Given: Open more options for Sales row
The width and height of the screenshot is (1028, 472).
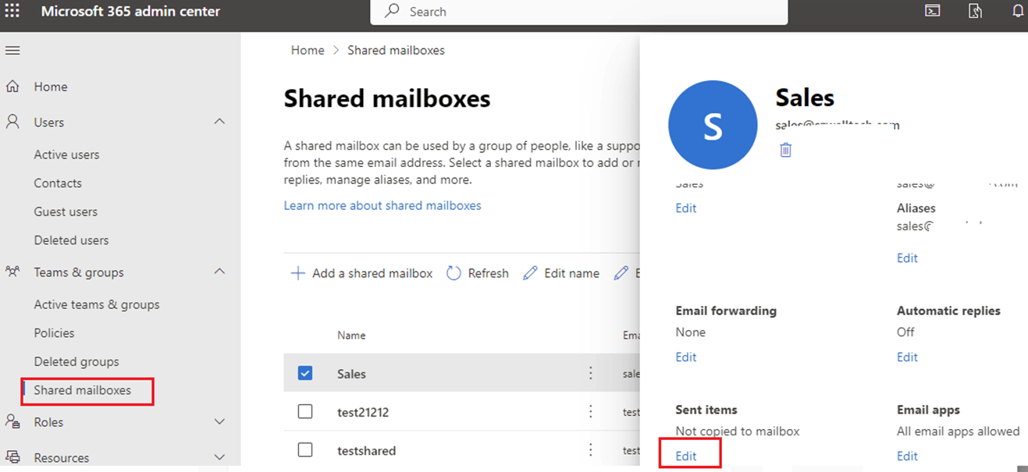Looking at the screenshot, I should [x=591, y=373].
